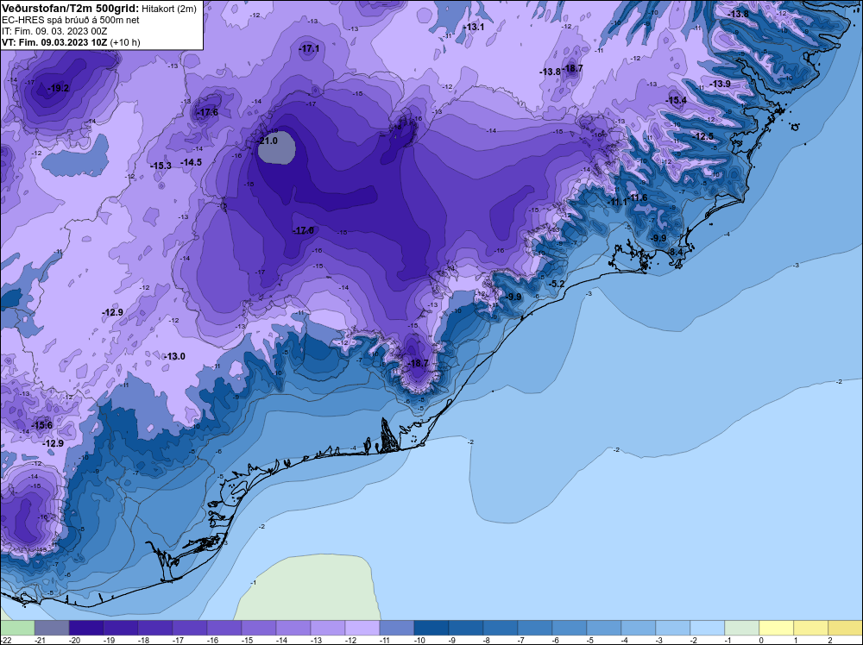The height and width of the screenshot is (645, 863).
Task: Click the legend label -15
Action: point(247,640)
